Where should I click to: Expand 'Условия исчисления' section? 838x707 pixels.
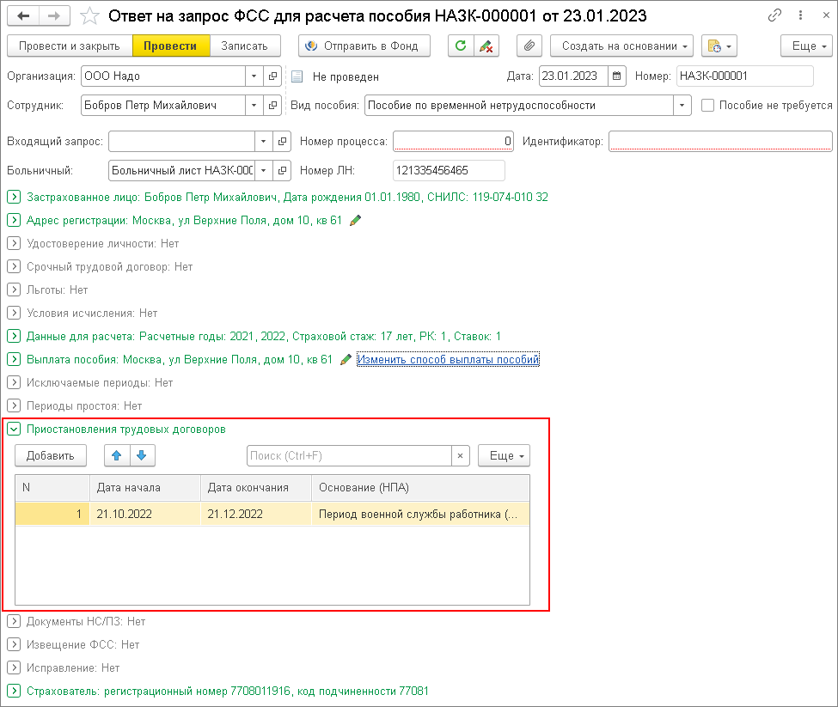tap(14, 313)
